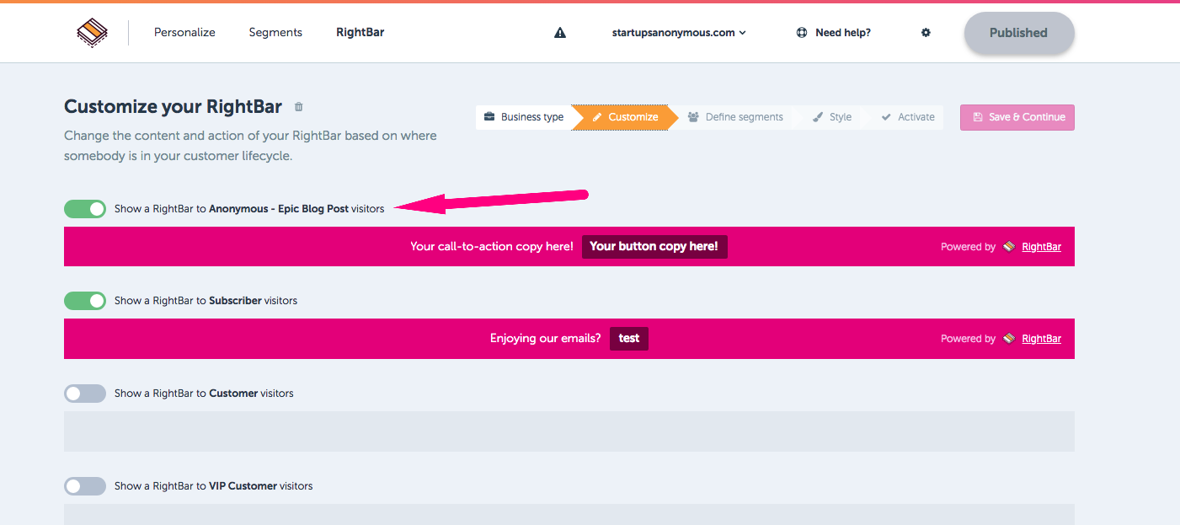Go to the Business type step
Image resolution: width=1180 pixels, height=525 pixels.
pyautogui.click(x=524, y=117)
